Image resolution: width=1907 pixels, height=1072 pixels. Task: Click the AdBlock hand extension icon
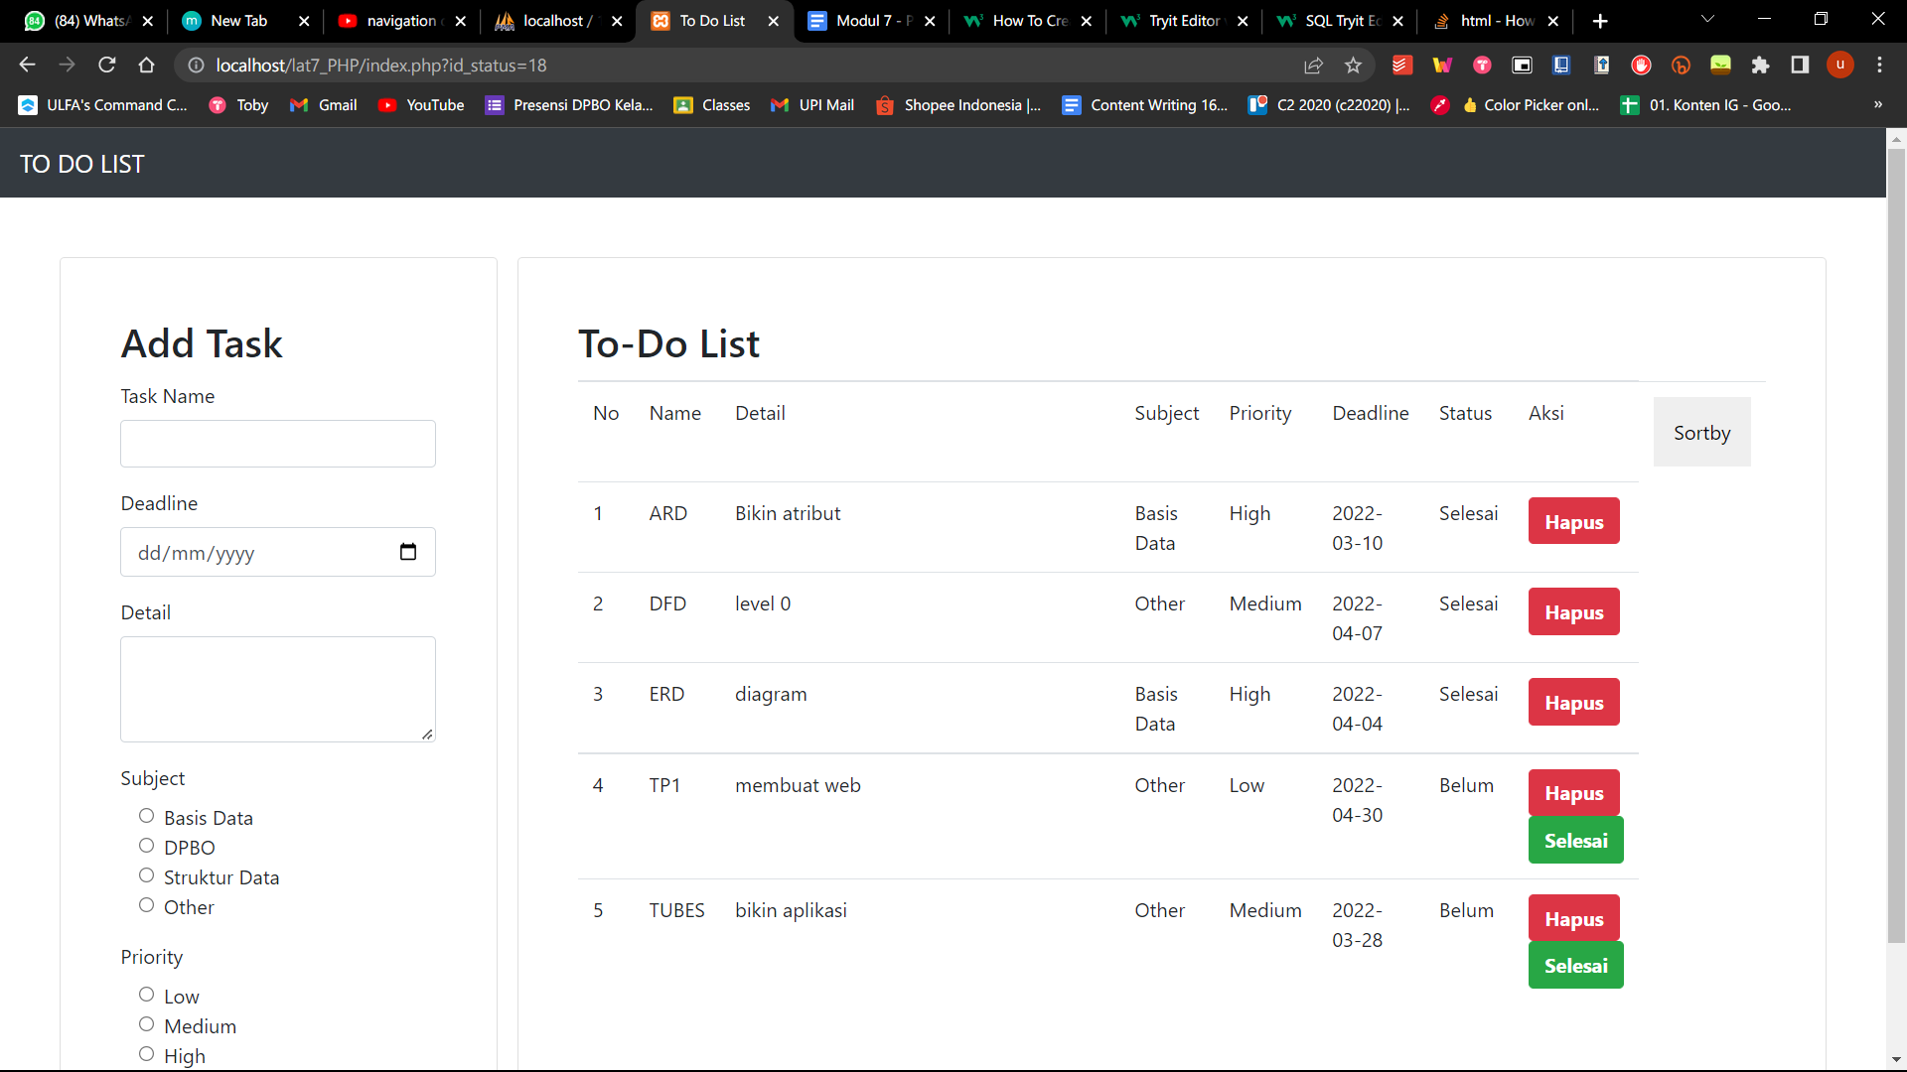pos(1642,66)
